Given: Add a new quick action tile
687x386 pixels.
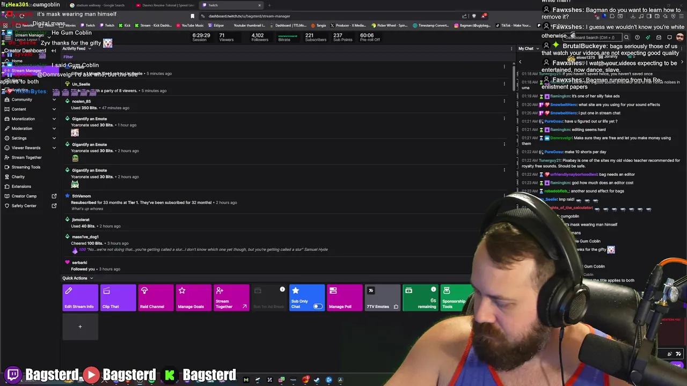Looking at the screenshot, I should pos(80,326).
